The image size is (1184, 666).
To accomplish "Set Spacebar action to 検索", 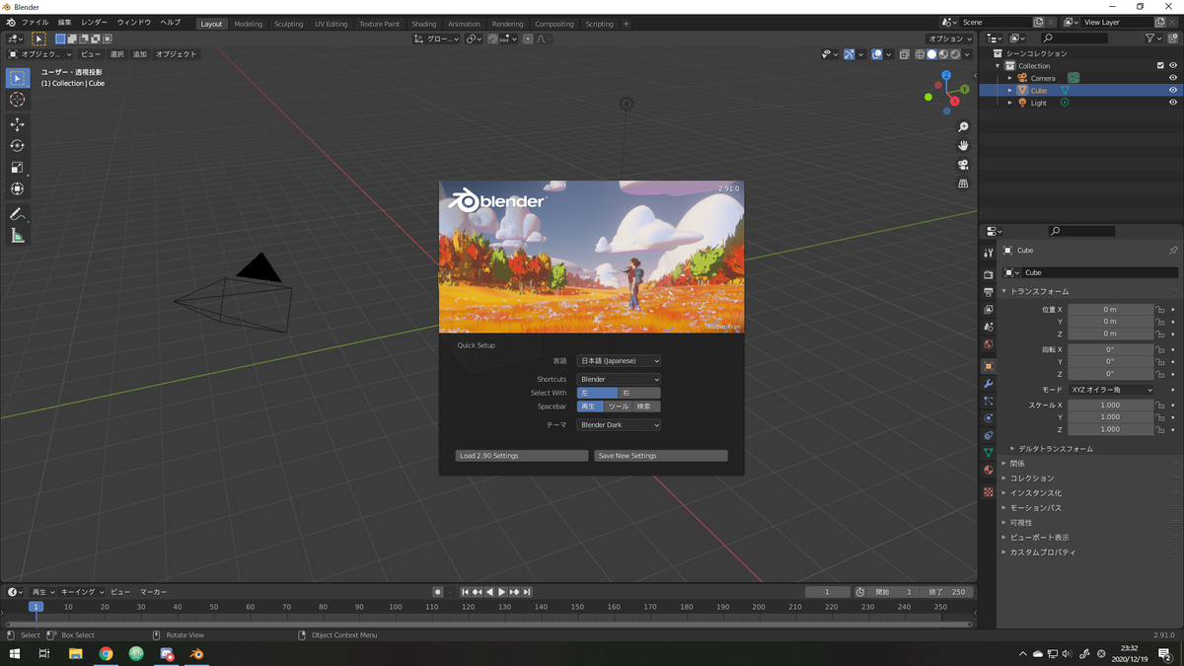I will pos(646,407).
